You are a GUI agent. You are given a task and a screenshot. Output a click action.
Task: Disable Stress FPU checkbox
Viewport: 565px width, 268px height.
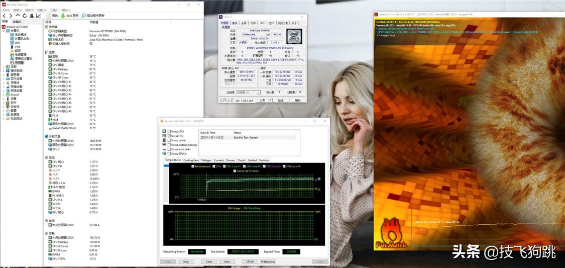point(169,136)
